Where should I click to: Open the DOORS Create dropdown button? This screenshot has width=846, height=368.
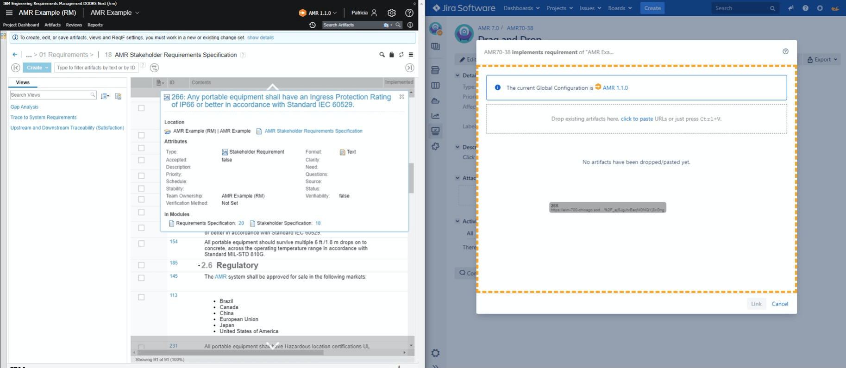[x=37, y=68]
